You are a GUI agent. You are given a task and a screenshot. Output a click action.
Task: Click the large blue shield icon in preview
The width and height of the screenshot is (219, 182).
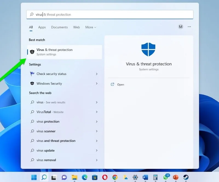click(x=148, y=49)
